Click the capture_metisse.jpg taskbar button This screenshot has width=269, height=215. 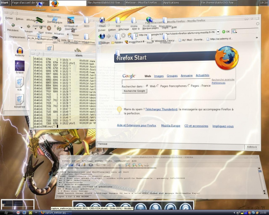[56, 213]
